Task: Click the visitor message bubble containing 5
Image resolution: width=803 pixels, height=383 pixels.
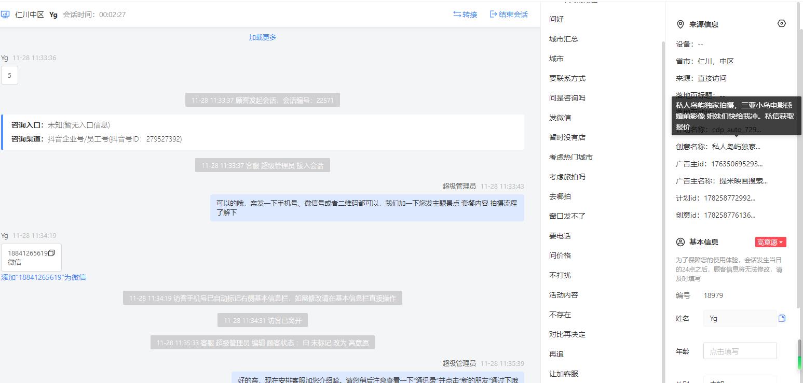Action: click(9, 75)
